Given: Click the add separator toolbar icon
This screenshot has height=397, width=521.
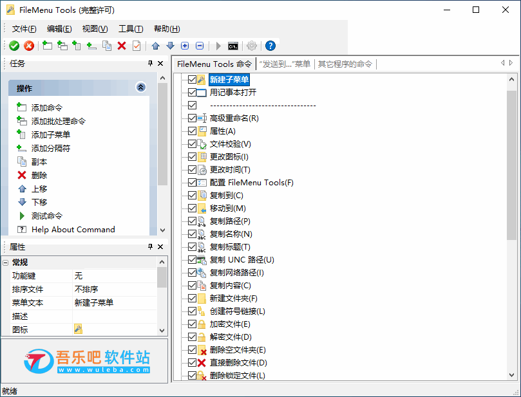Looking at the screenshot, I should [x=91, y=46].
